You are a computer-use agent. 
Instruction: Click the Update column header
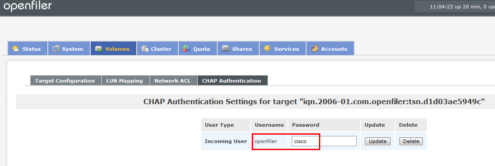coord(374,125)
